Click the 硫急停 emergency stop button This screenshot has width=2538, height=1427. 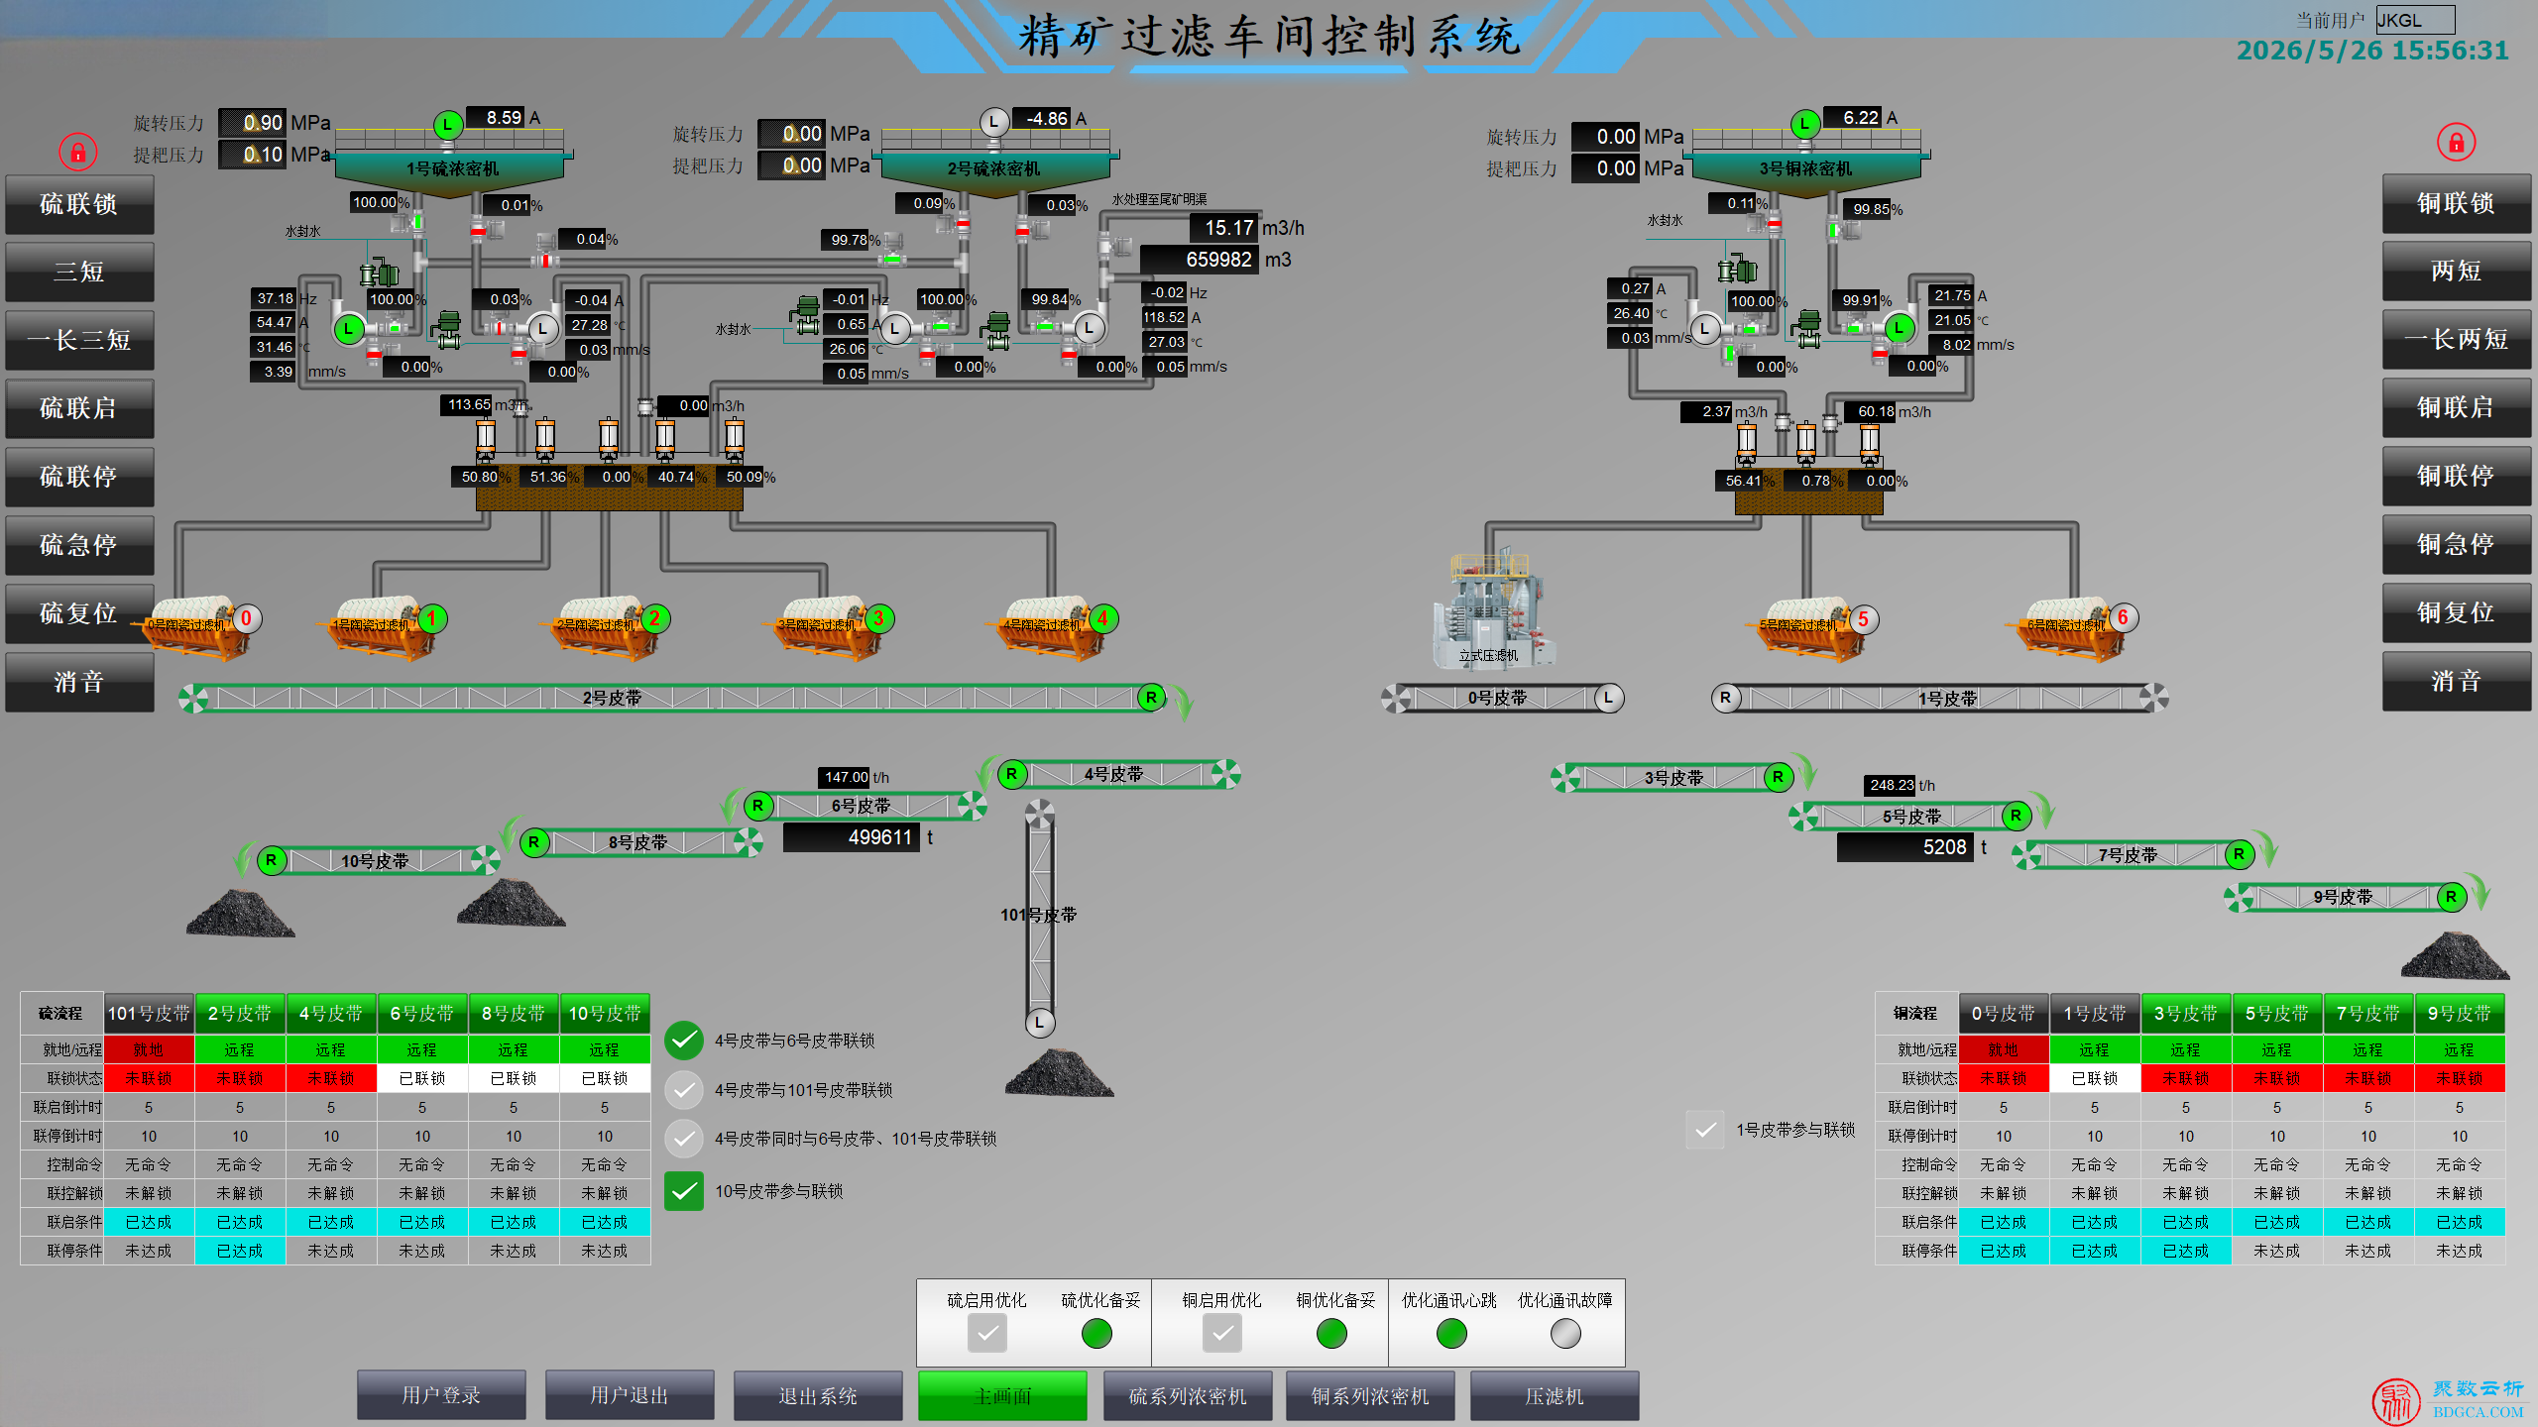pyautogui.click(x=79, y=545)
